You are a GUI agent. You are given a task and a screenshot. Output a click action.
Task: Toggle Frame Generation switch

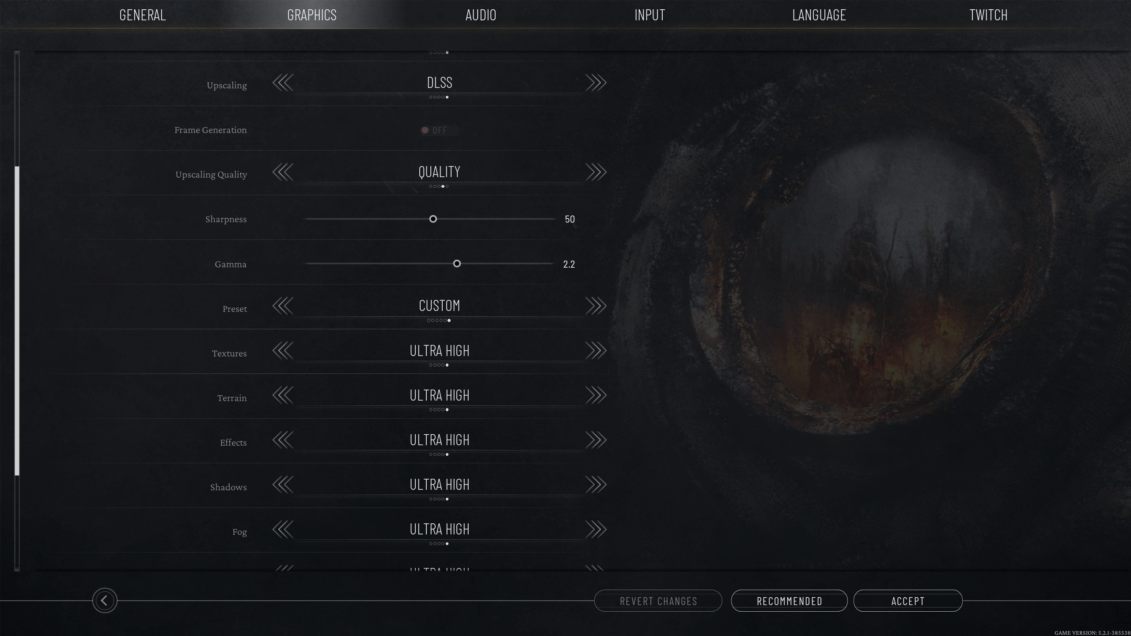(x=439, y=130)
